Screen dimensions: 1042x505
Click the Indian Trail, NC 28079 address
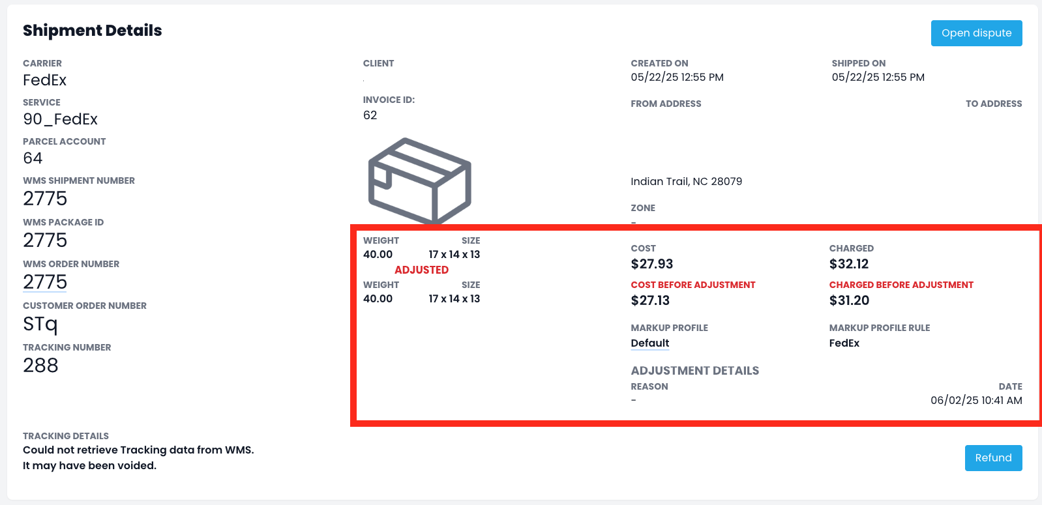686,182
